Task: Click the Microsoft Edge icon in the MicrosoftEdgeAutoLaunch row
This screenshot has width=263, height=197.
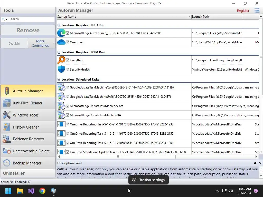Action: coord(61,33)
